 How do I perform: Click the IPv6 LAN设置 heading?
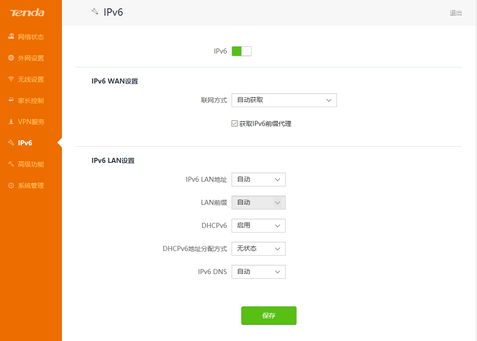coord(113,160)
